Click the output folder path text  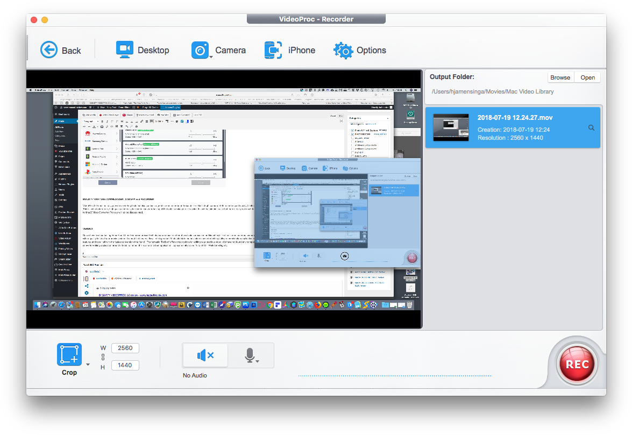pyautogui.click(x=493, y=91)
